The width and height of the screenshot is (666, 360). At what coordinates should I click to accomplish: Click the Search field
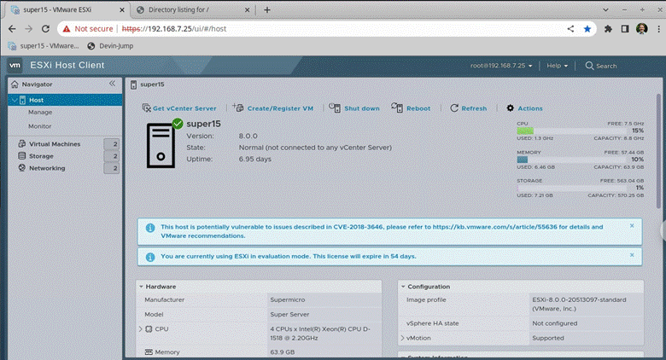[x=601, y=66]
